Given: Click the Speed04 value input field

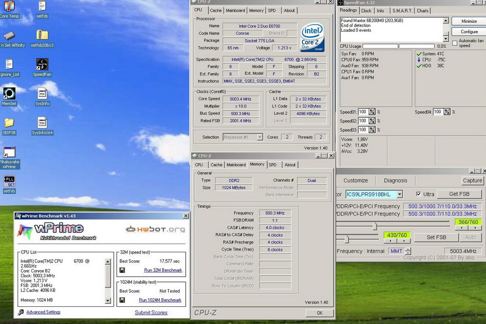Looking at the screenshot, I should pyautogui.click(x=438, y=112).
